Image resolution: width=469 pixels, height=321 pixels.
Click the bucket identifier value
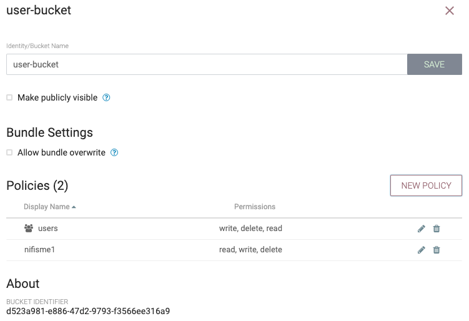pyautogui.click(x=88, y=311)
